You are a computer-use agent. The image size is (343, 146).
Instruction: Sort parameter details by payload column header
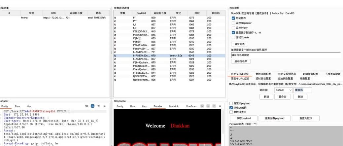(x=141, y=13)
